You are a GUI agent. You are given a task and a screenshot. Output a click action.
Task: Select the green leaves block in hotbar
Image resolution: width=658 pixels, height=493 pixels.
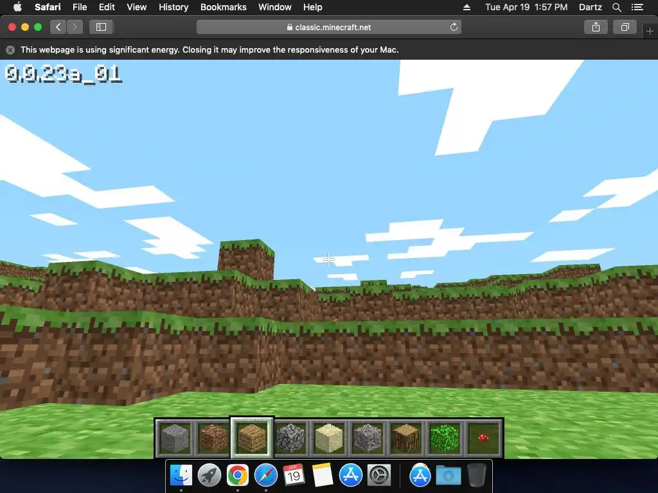pos(445,438)
